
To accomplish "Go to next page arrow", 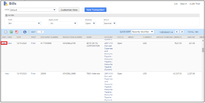I will pyautogui.click(x=182, y=32).
